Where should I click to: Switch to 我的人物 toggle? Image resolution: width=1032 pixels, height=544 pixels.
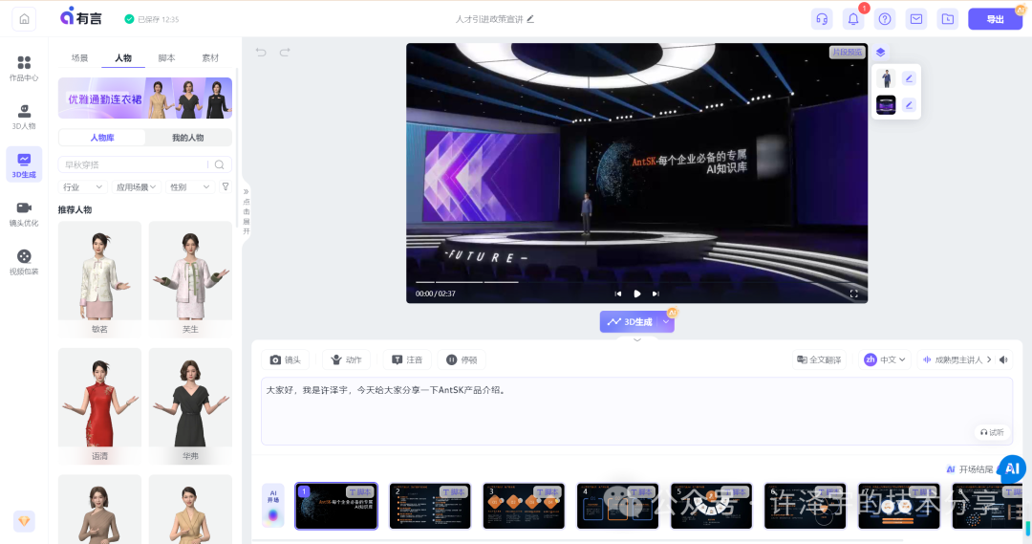[188, 138]
